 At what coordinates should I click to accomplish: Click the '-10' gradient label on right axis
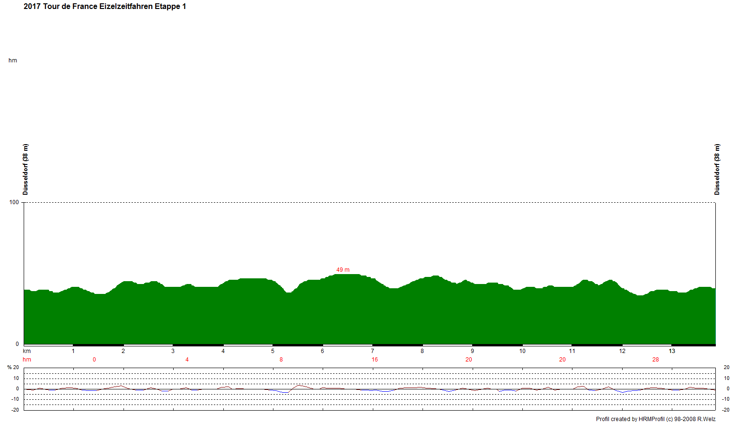(x=726, y=399)
